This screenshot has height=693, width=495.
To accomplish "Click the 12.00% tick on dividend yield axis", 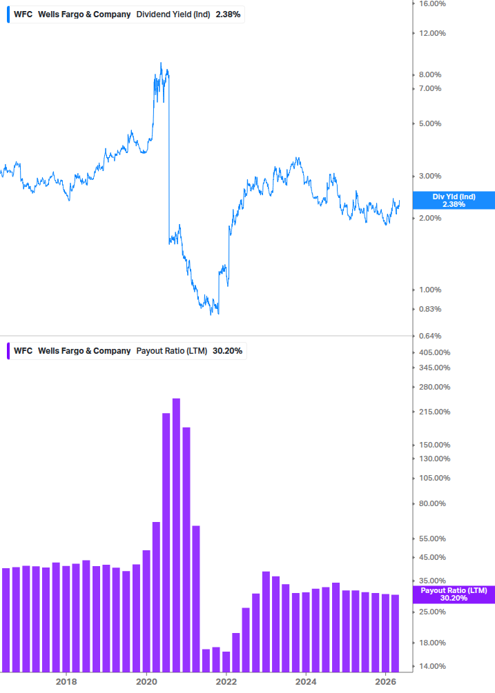I will 432,33.
